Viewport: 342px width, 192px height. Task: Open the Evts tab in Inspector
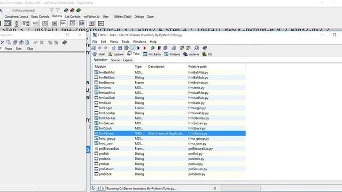[19, 49]
